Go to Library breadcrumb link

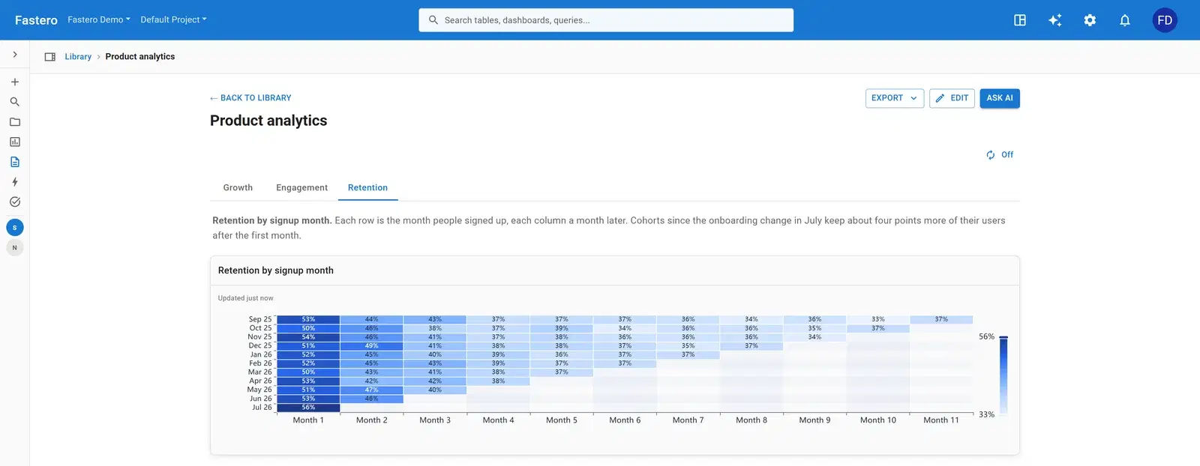click(78, 57)
